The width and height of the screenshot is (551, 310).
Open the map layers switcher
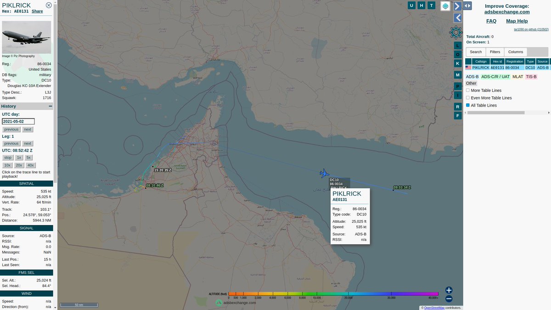click(445, 6)
